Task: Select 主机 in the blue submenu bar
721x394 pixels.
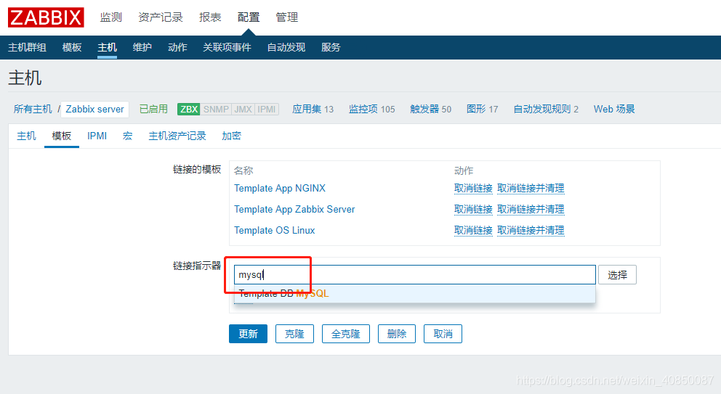Action: (x=107, y=47)
